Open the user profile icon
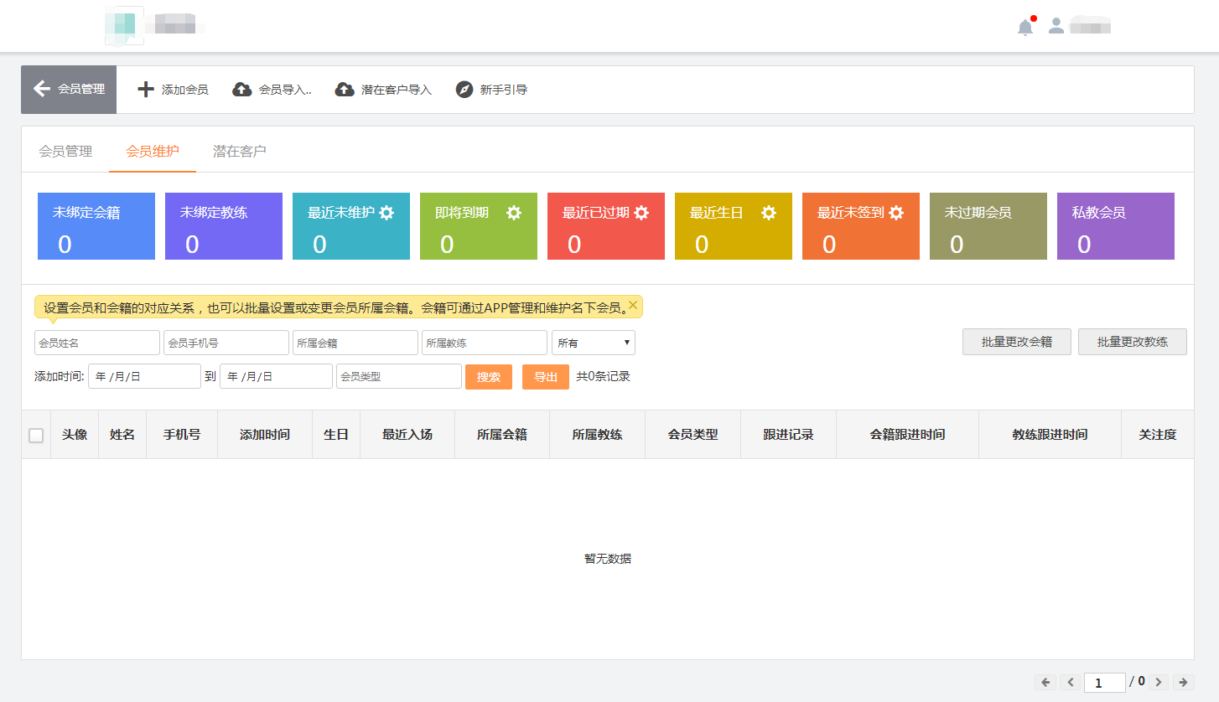 point(1056,26)
